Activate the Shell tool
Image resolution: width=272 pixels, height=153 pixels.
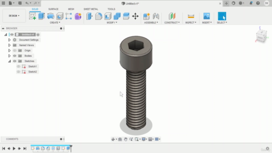(x=108, y=16)
